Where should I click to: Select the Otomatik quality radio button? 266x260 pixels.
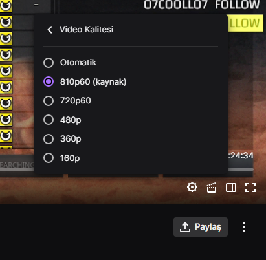(x=49, y=63)
